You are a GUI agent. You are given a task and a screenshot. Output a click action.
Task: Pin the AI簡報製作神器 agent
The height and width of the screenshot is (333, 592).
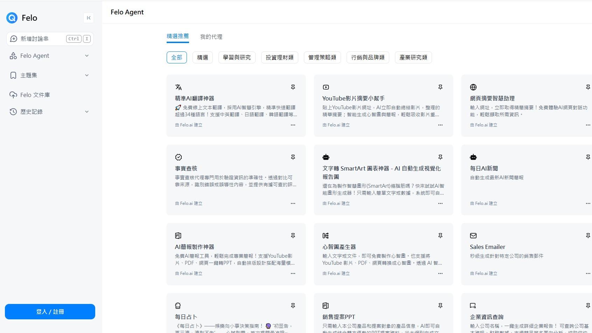pos(293,236)
